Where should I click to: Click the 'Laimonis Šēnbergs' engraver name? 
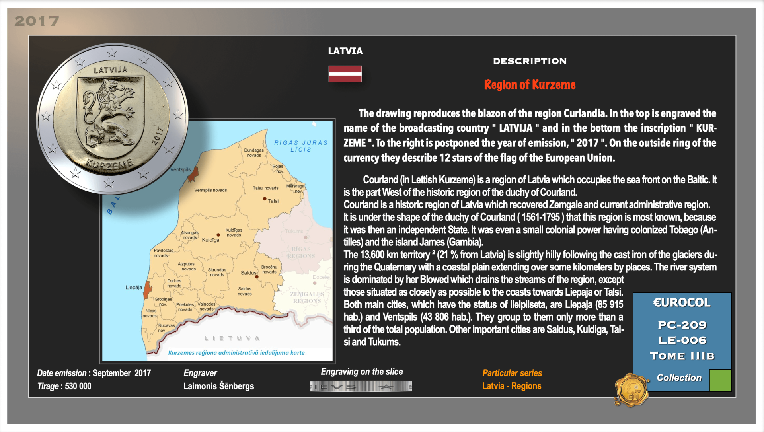pos(218,386)
